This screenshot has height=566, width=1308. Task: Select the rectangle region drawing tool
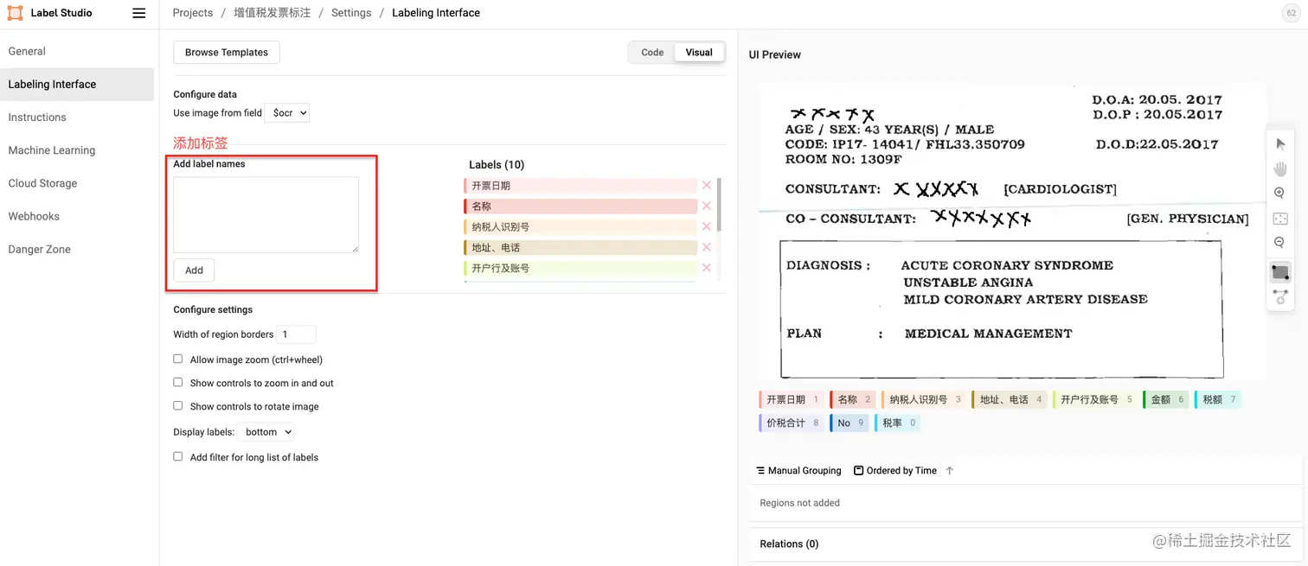(1280, 272)
